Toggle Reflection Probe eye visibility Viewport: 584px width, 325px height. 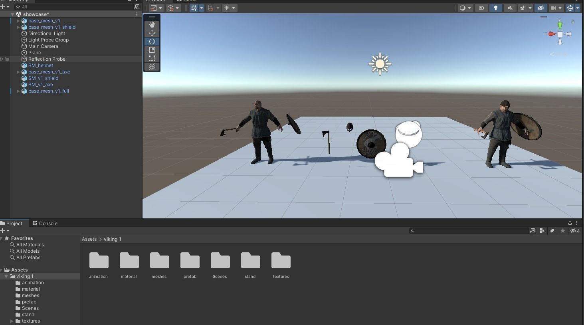[2, 59]
